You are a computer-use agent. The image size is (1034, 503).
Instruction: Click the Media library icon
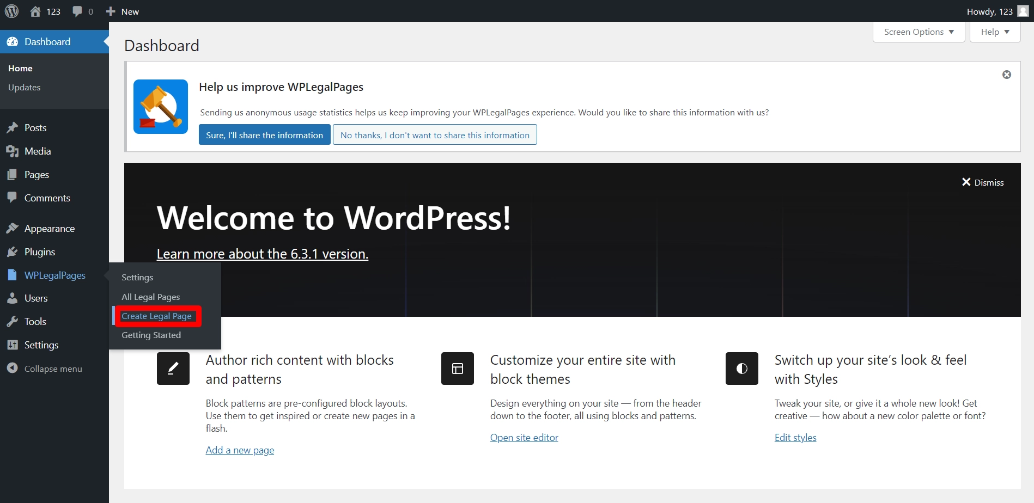[x=13, y=151]
